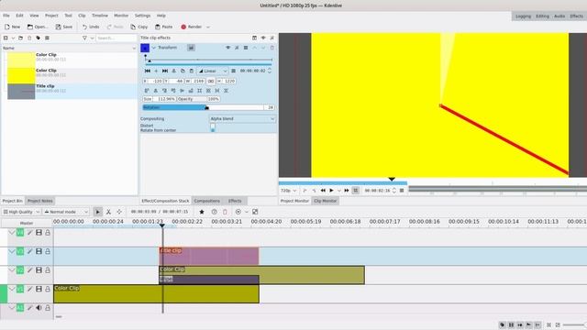This screenshot has width=587, height=330.
Task: Open the Linear keyframe interpolation dropdown
Action: [213, 71]
